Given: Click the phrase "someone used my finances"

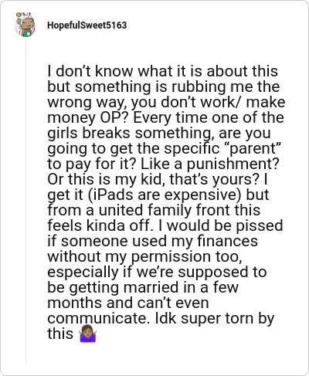Looking at the screenshot, I should click(159, 241).
